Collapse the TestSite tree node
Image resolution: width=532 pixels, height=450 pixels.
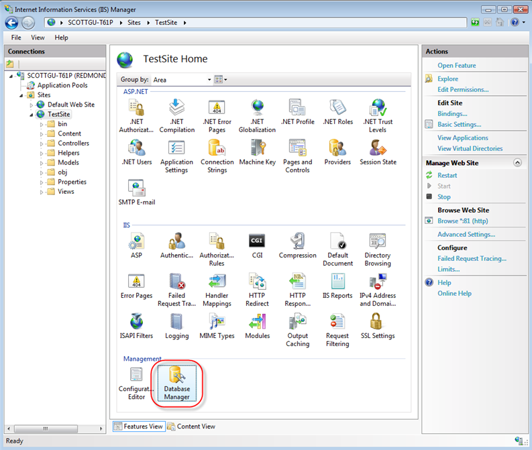[x=32, y=115]
